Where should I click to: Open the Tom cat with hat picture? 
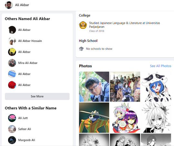click(x=94, y=118)
